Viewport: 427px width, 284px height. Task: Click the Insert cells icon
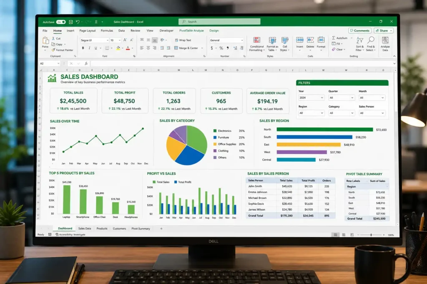coord(299,40)
